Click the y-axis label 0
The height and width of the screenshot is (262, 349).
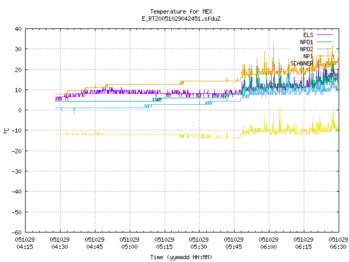[20, 110]
